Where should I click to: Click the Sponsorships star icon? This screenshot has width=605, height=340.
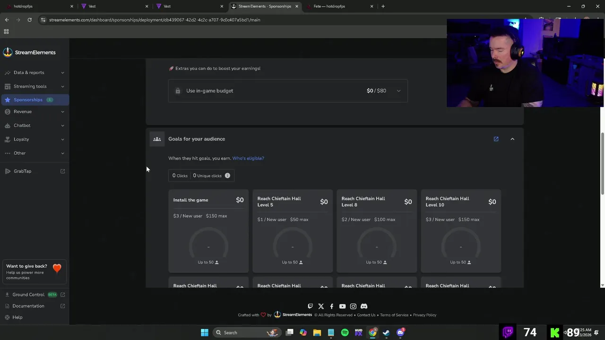click(8, 100)
